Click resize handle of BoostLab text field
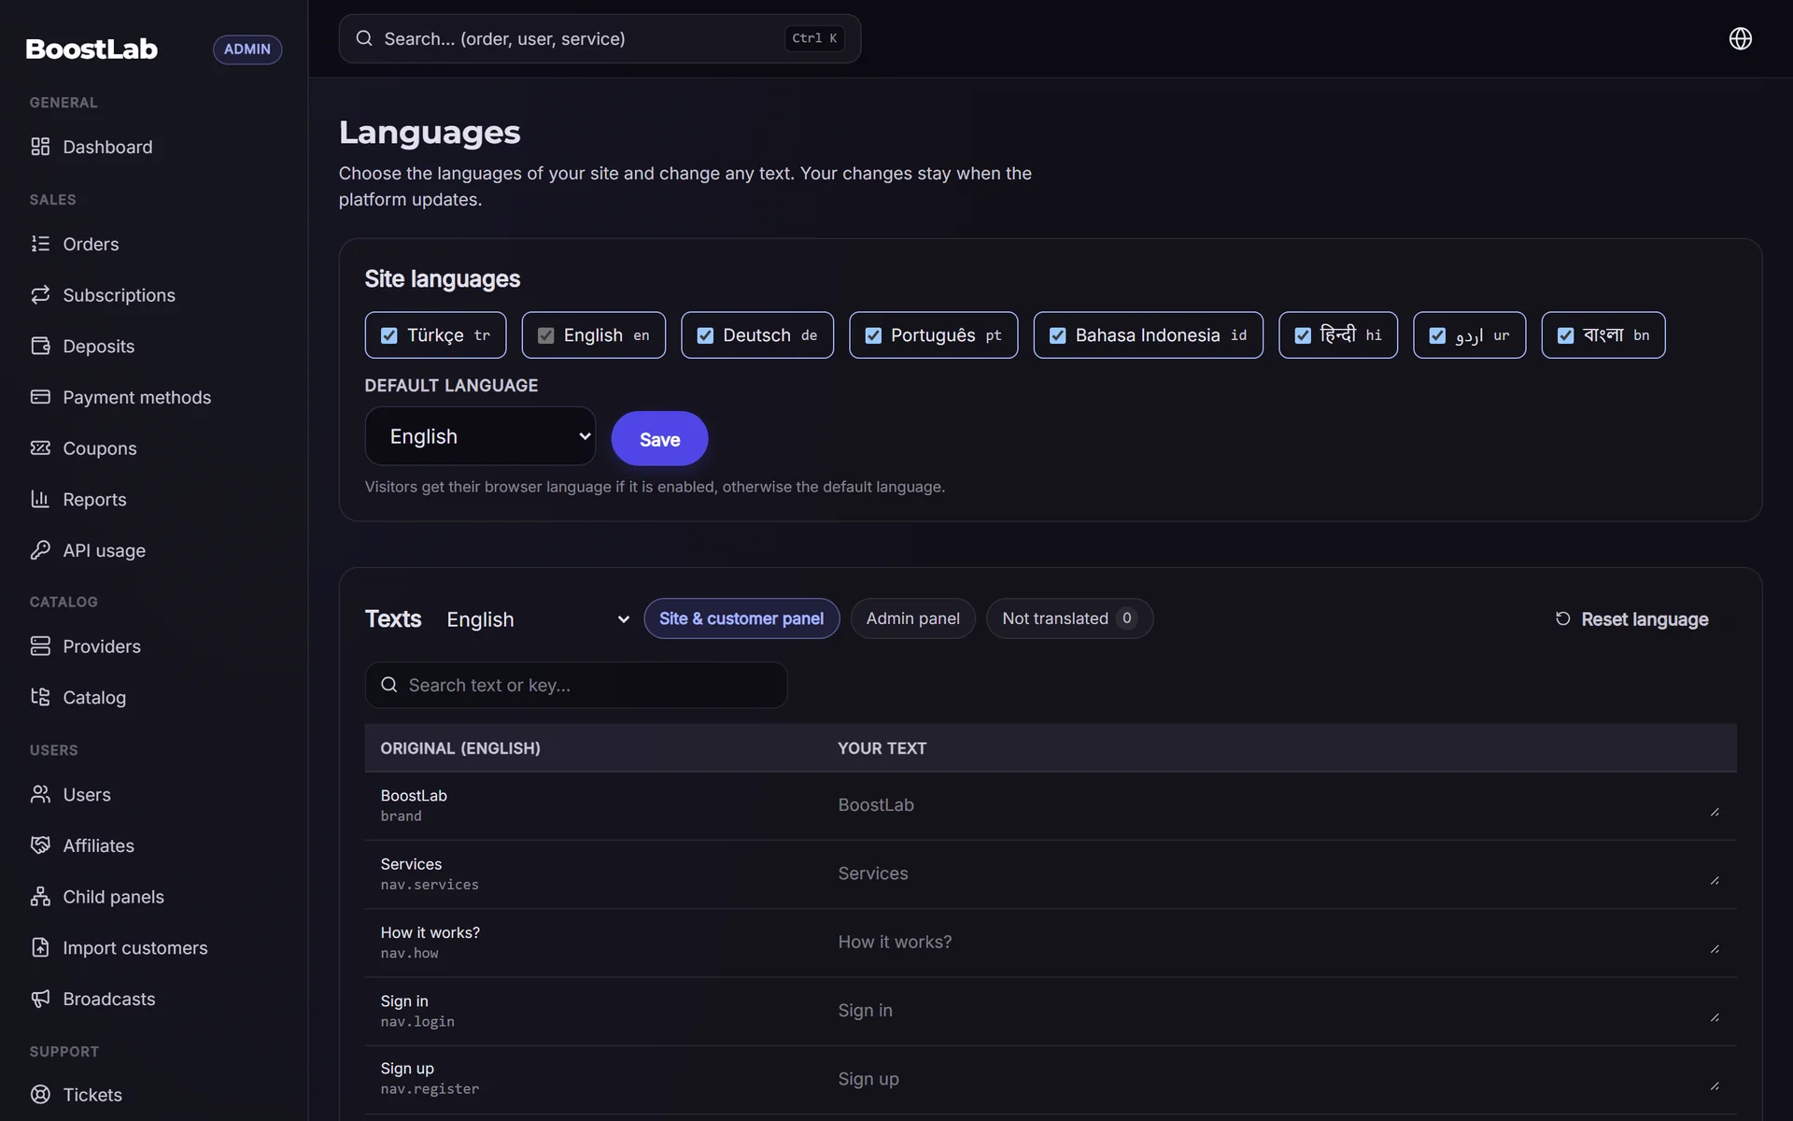This screenshot has height=1121, width=1793. 1715,812
